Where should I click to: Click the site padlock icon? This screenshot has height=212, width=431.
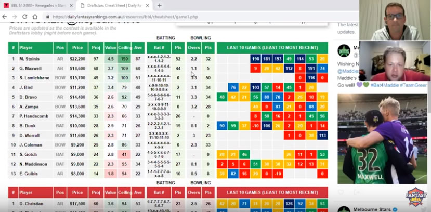pyautogui.click(x=48, y=17)
